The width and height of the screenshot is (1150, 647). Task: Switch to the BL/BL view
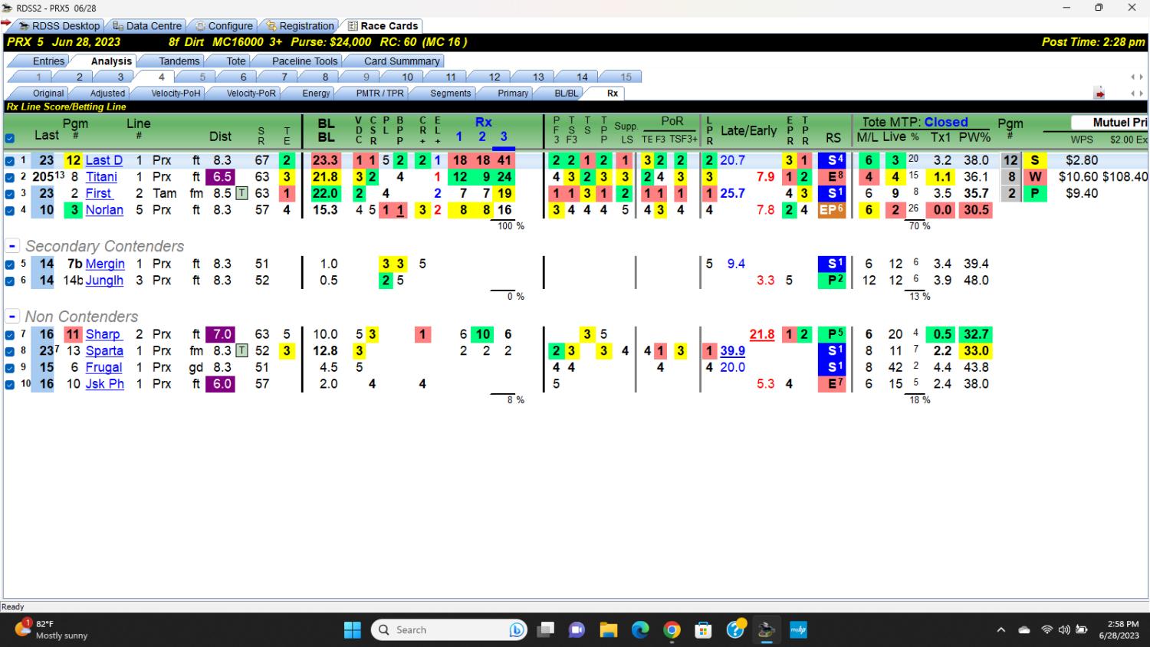(567, 93)
